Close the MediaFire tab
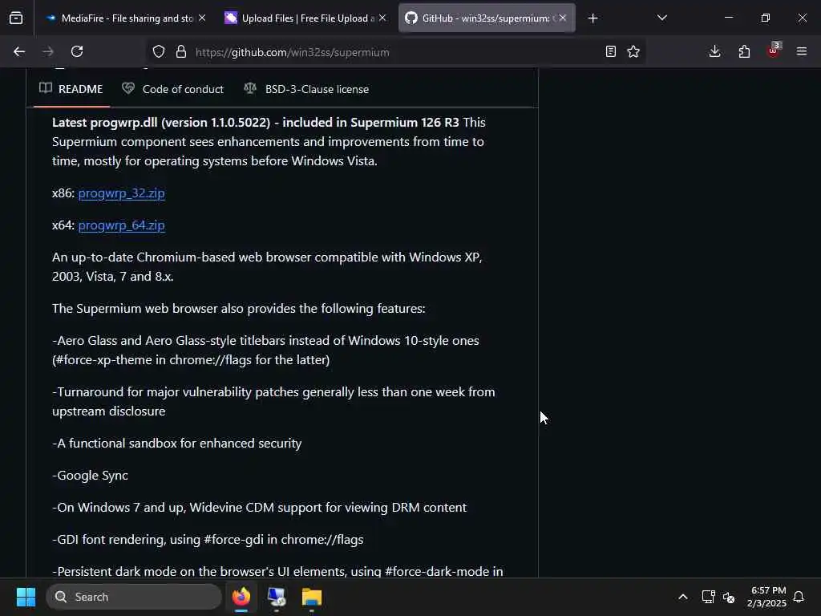Viewport: 821px width, 616px height. click(x=202, y=18)
